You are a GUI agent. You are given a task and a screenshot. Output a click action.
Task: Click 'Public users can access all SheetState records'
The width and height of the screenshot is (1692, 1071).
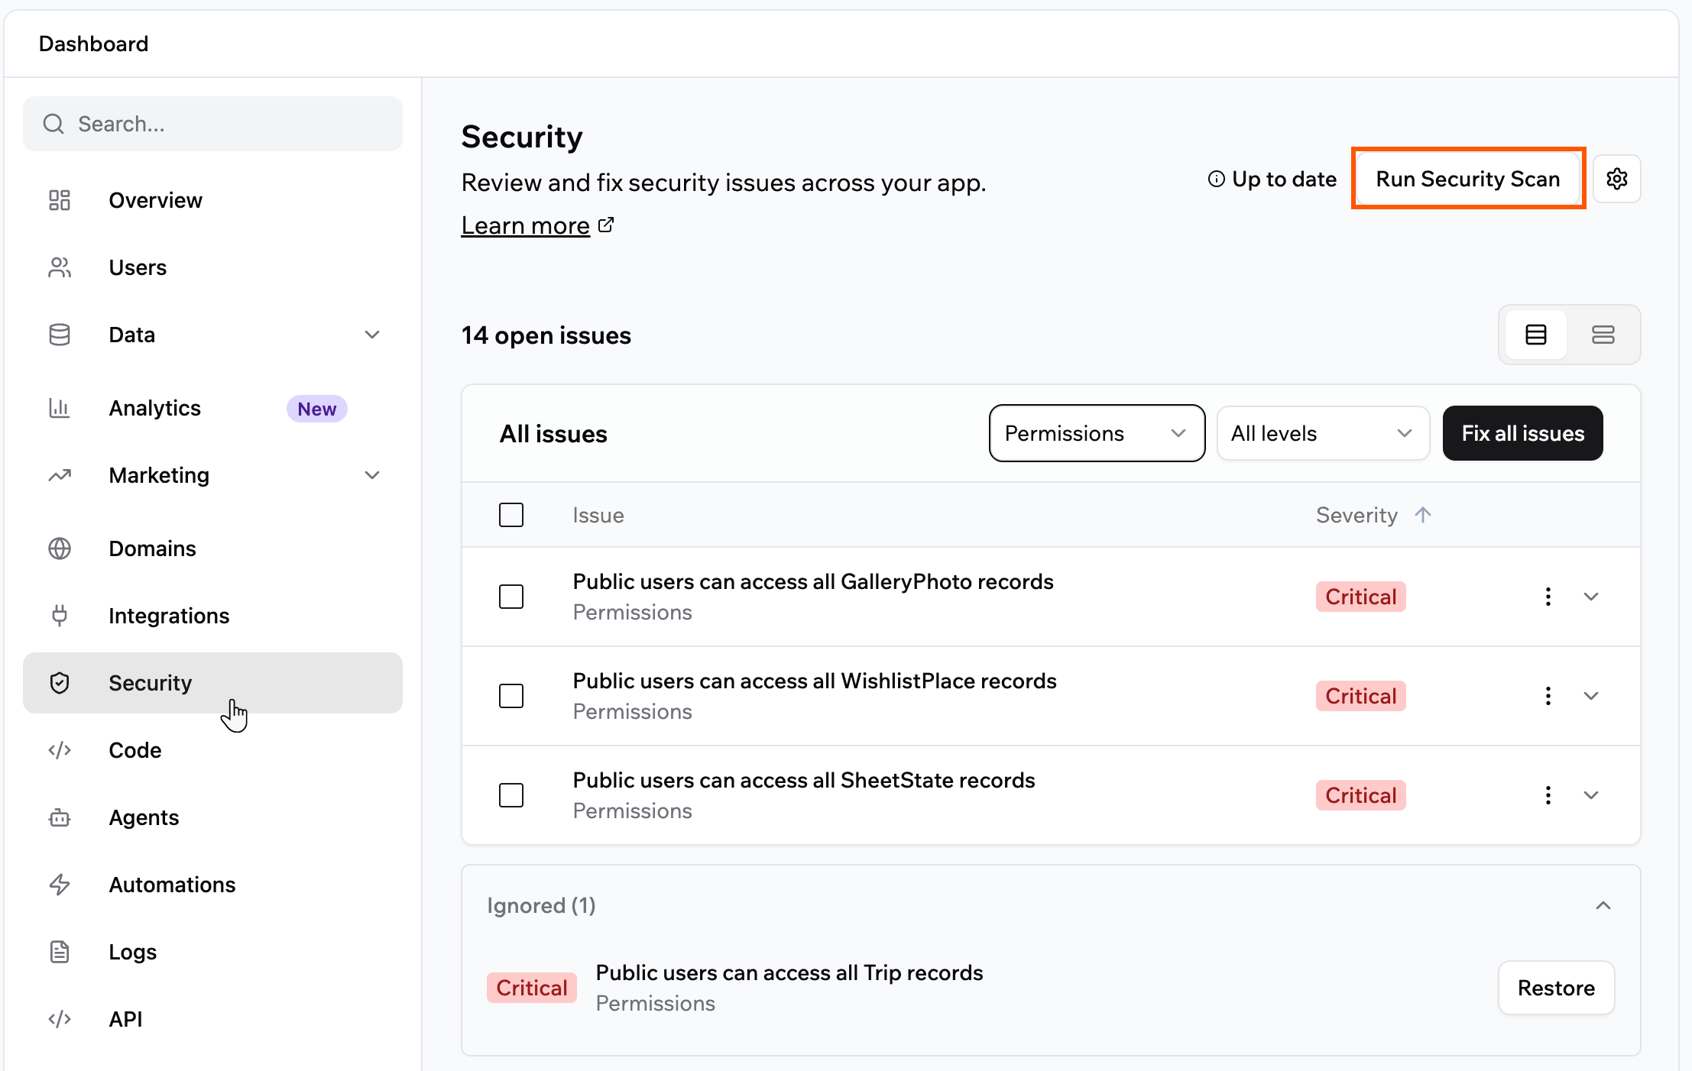tap(804, 780)
